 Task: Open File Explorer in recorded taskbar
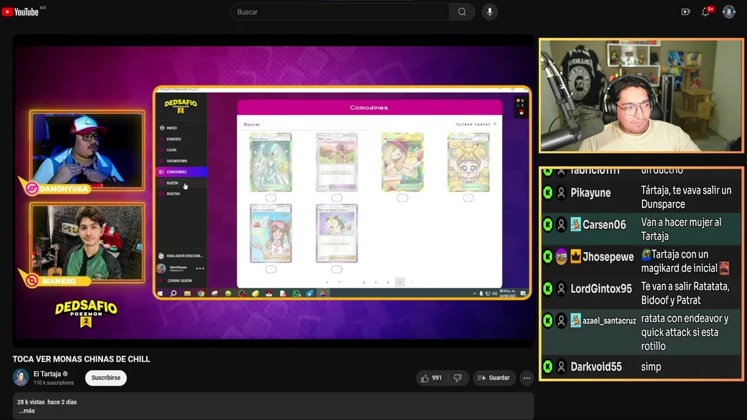187,293
